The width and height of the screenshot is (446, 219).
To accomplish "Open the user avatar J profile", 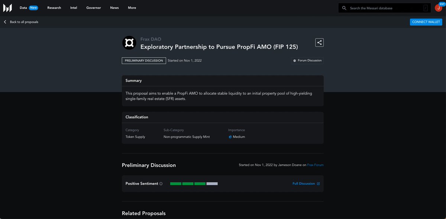I will pos(439,8).
